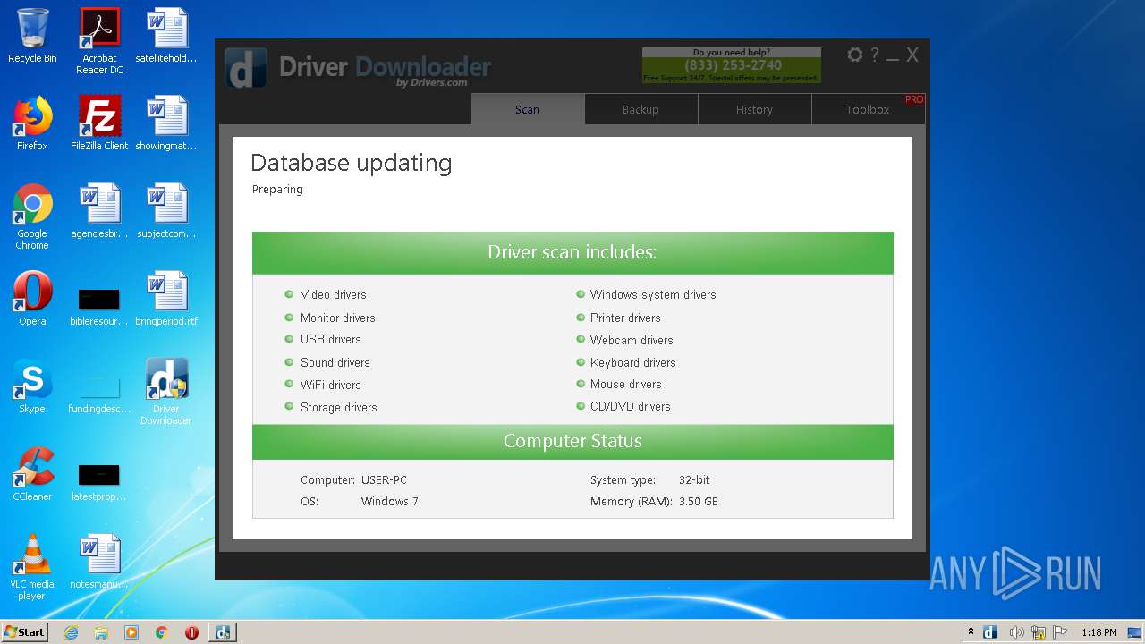Open Opera from the taskbar
The height and width of the screenshot is (644, 1145).
pyautogui.click(x=191, y=632)
